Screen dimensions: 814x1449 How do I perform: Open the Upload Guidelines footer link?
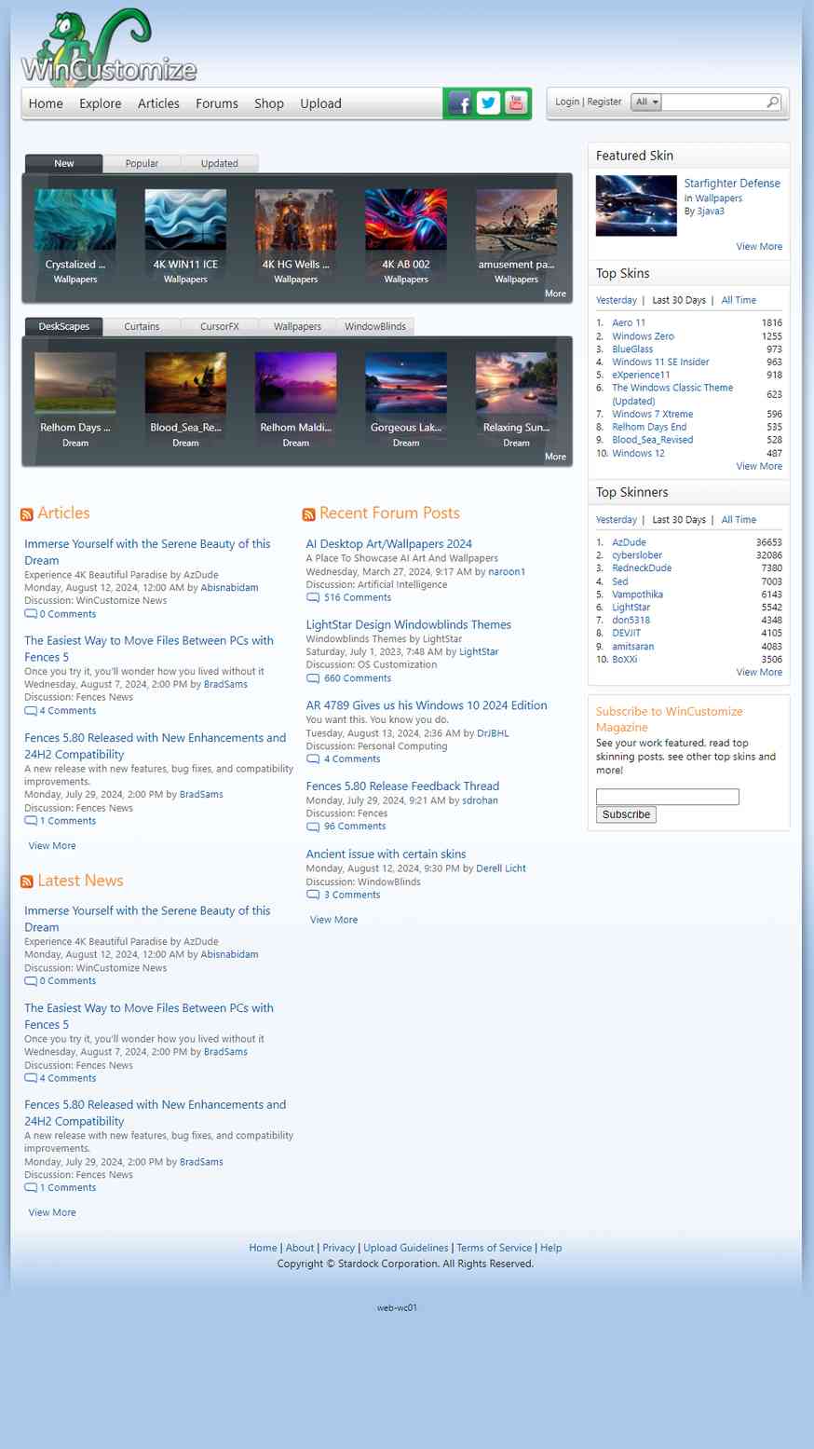(406, 1249)
